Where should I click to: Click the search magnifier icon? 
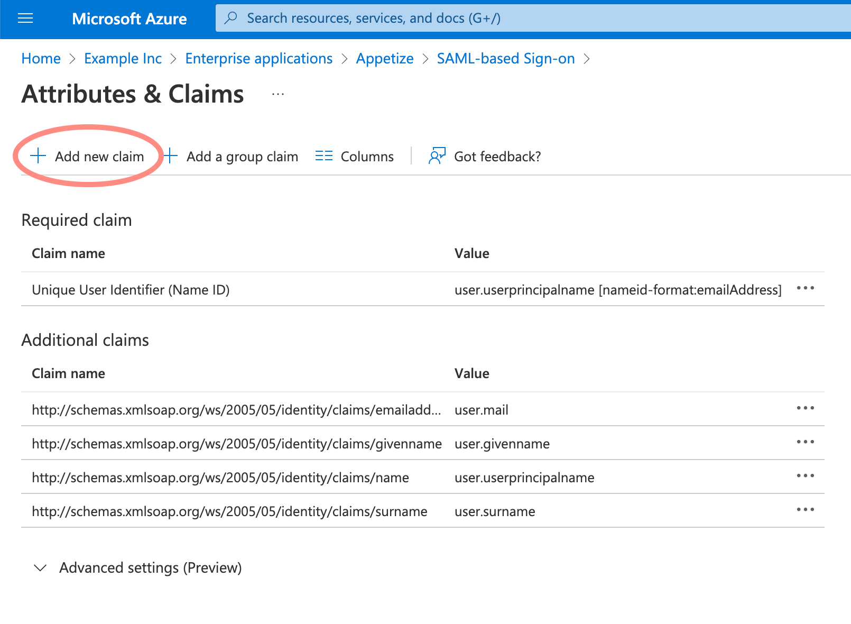pos(230,18)
